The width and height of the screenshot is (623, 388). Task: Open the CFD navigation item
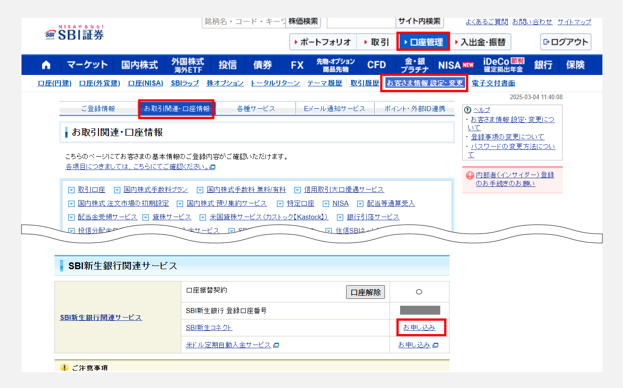[x=376, y=65]
